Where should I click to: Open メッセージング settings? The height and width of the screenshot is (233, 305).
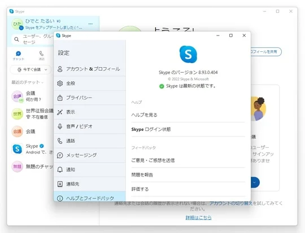click(x=90, y=155)
